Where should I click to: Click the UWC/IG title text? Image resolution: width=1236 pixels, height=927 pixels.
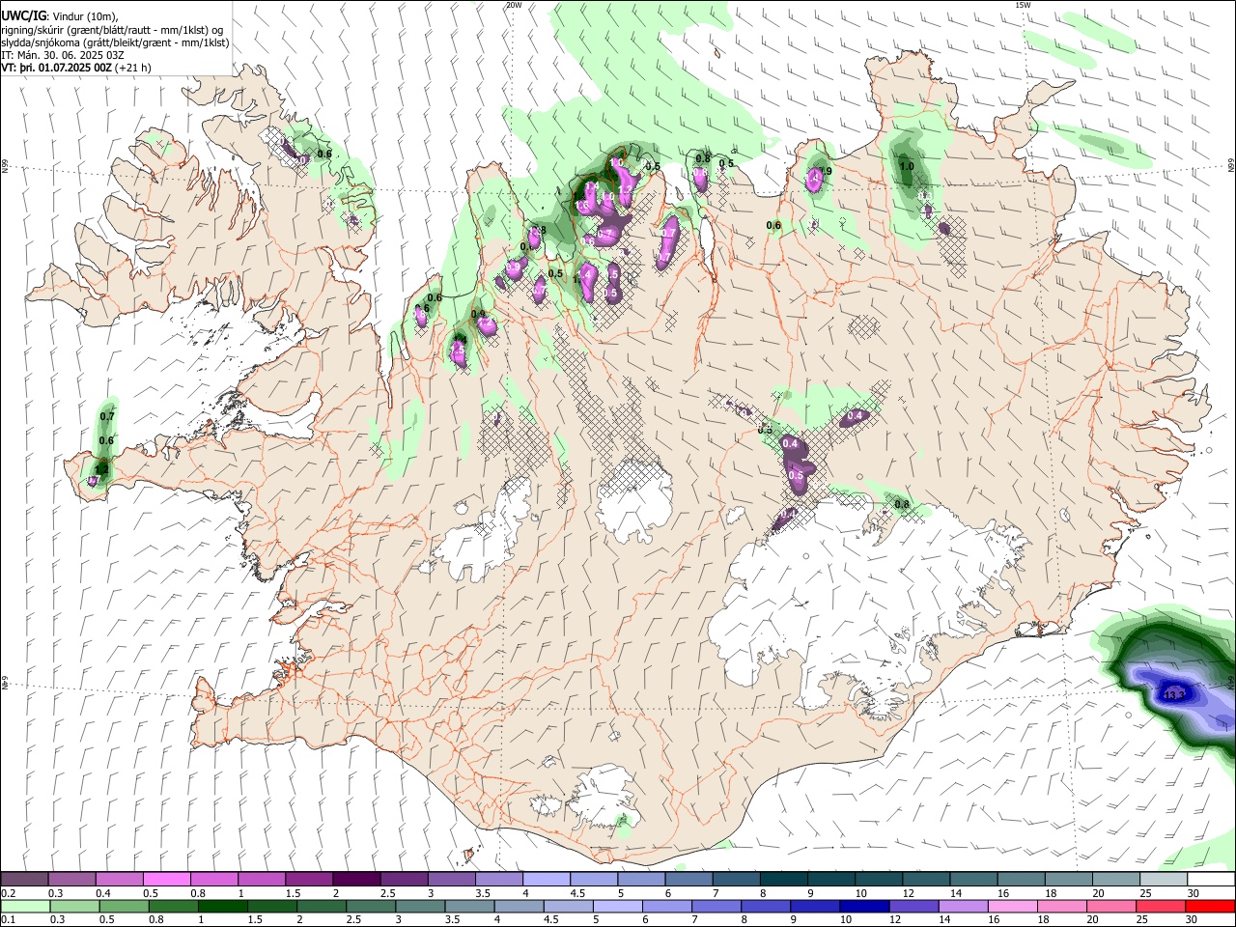pos(23,16)
